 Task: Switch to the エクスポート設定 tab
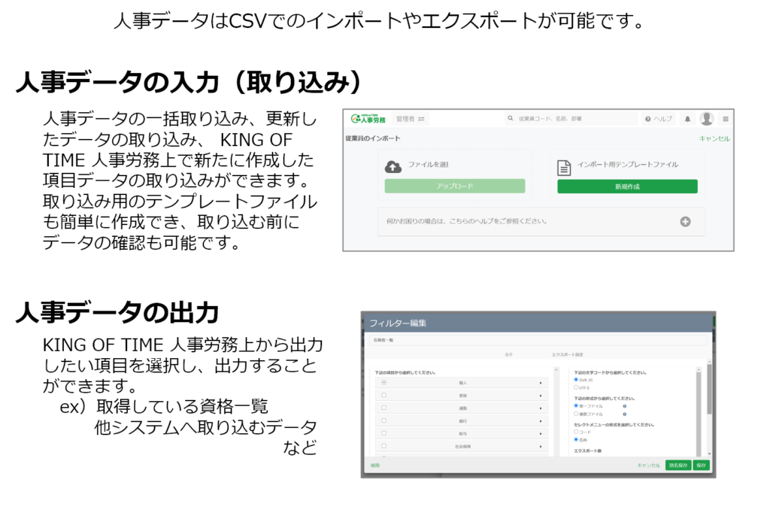567,354
